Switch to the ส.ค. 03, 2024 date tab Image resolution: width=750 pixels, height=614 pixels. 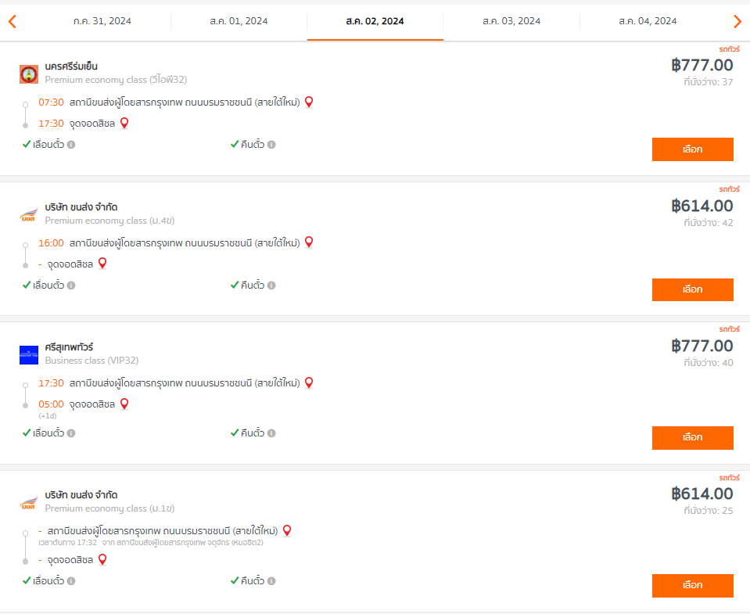(x=511, y=21)
